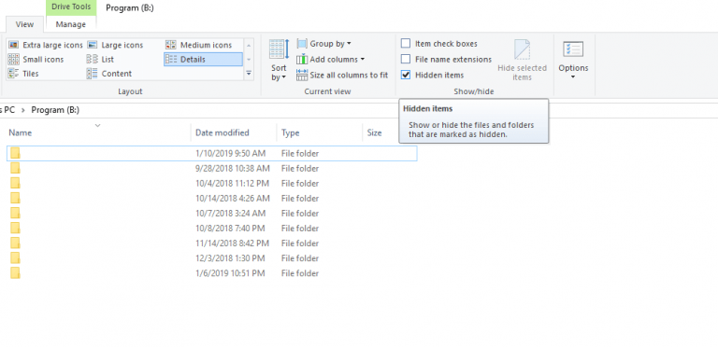Image resolution: width=718 pixels, height=347 pixels.
Task: Switch to the View ribbon tab
Action: click(x=24, y=24)
